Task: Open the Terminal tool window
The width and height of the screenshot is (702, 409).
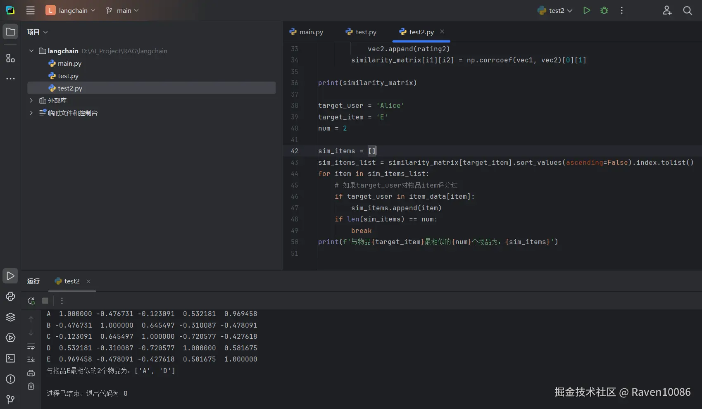Action: [10, 358]
